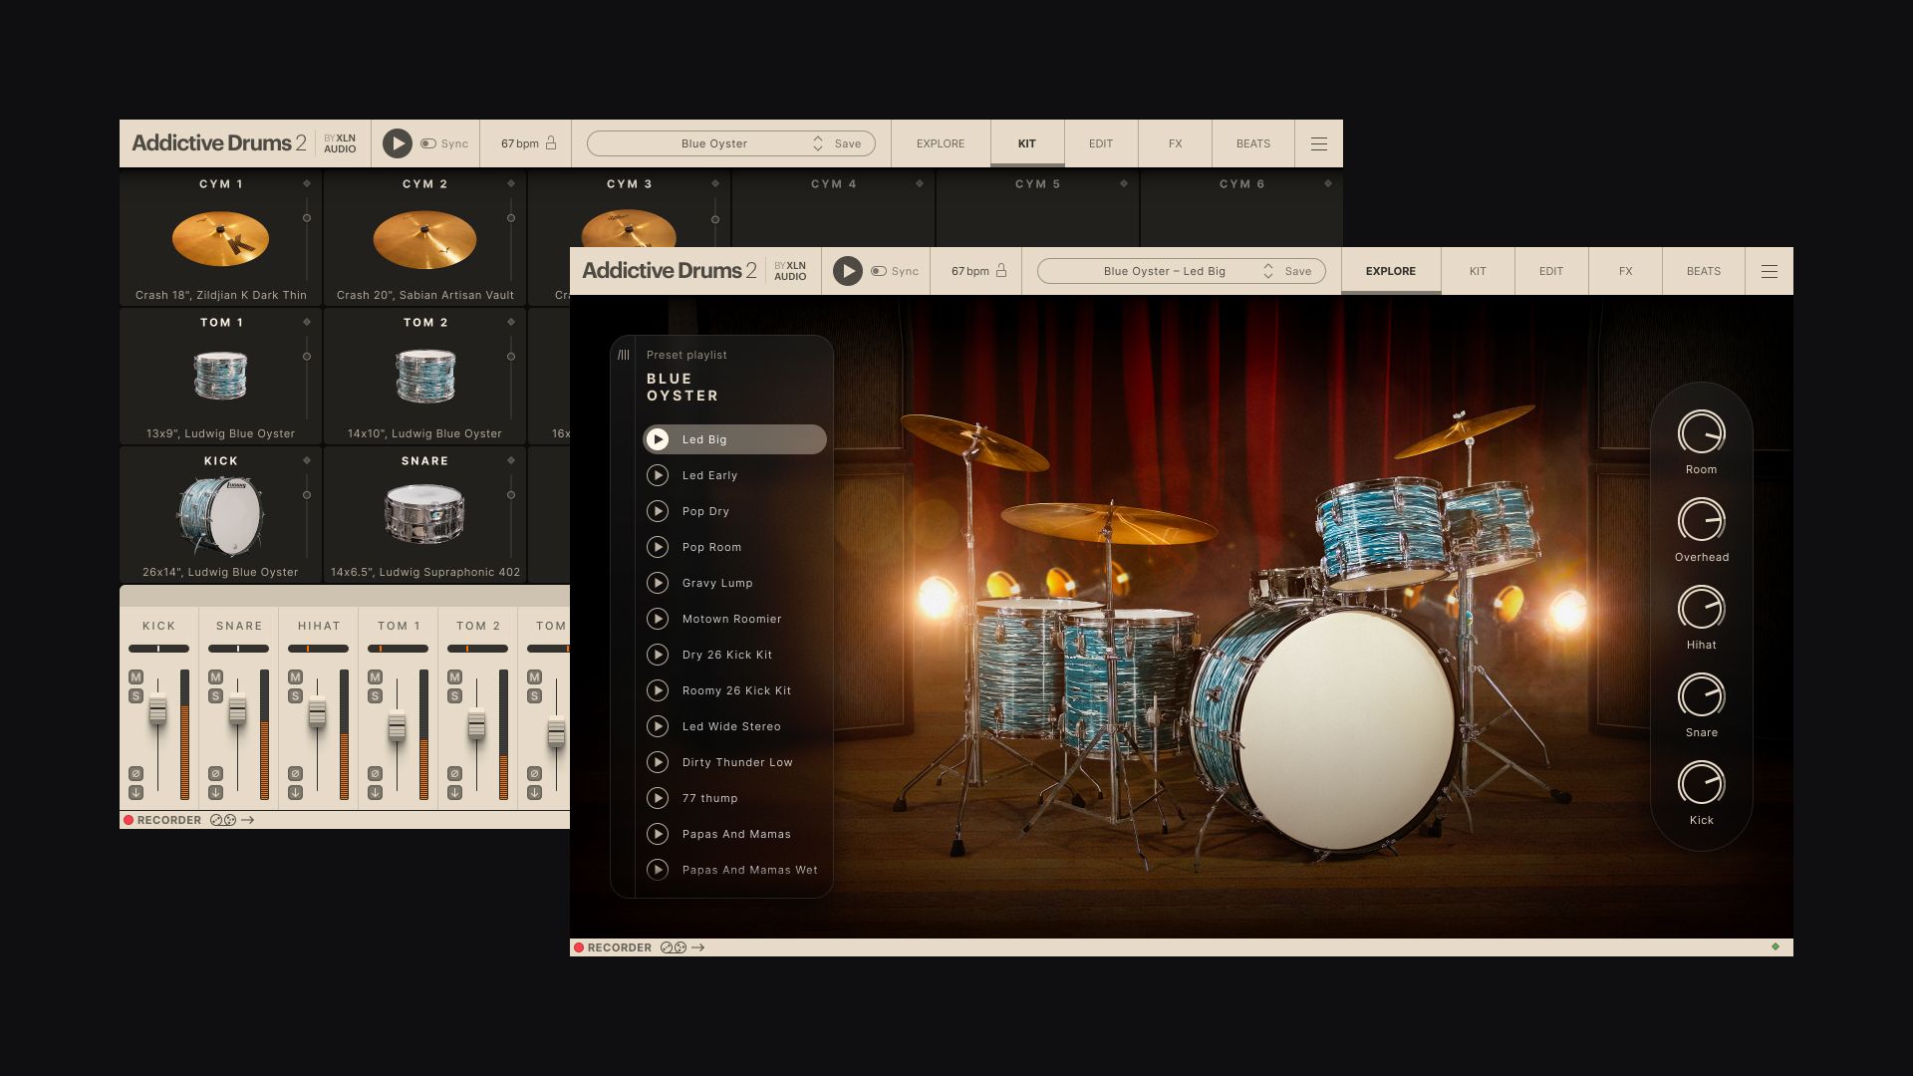Viewport: 1913px width, 1076px height.
Task: Click the preset playlist handle icon
Action: click(624, 355)
